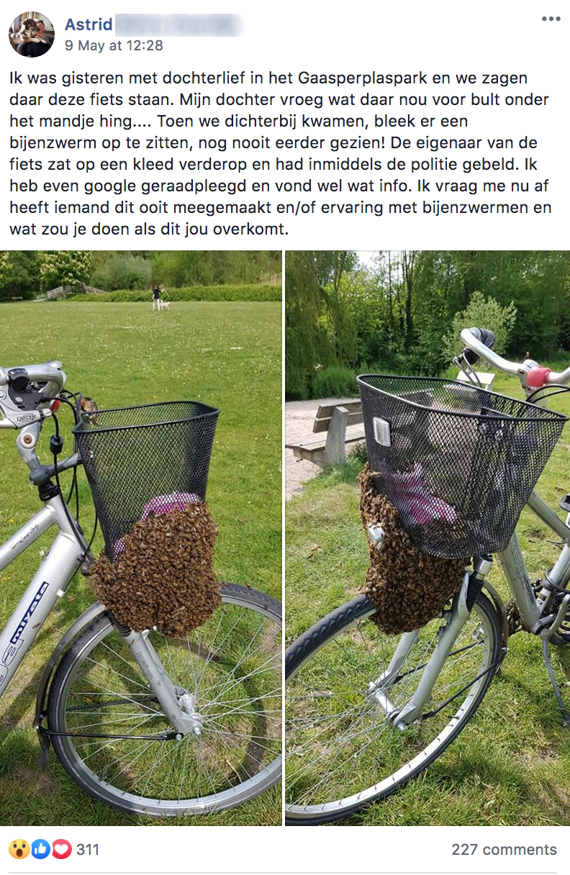Click Astrid's profile picture avatar
Image resolution: width=570 pixels, height=875 pixels.
click(x=32, y=35)
